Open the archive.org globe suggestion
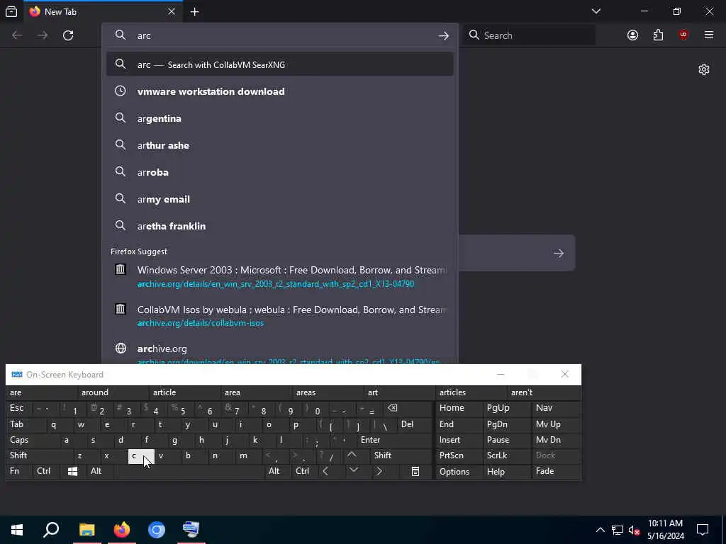This screenshot has height=544, width=726. [x=279, y=353]
